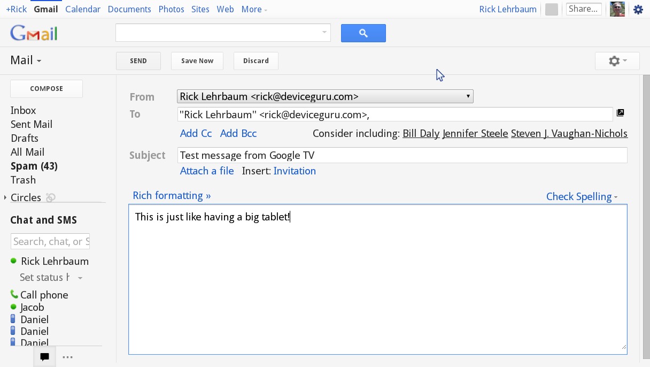The image size is (650, 367).
Task: Pop out the compose window icon
Action: click(620, 112)
